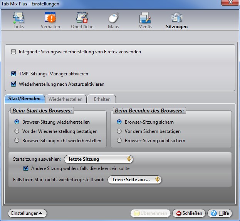Switch to the Wiederherstellen tab
The width and height of the screenshot is (240, 221).
pos(65,99)
